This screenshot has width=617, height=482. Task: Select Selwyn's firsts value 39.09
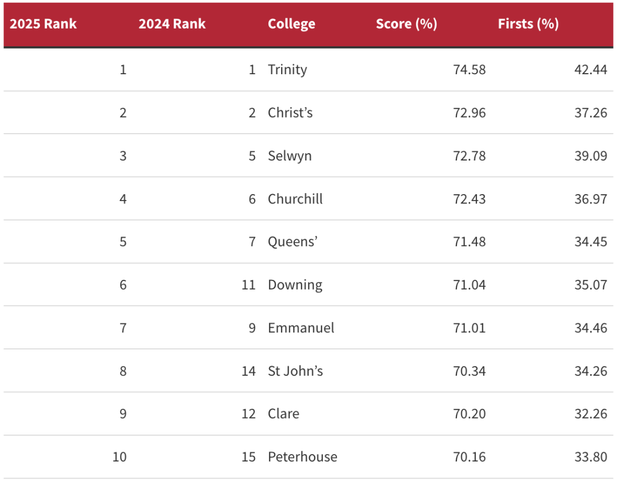(x=591, y=156)
